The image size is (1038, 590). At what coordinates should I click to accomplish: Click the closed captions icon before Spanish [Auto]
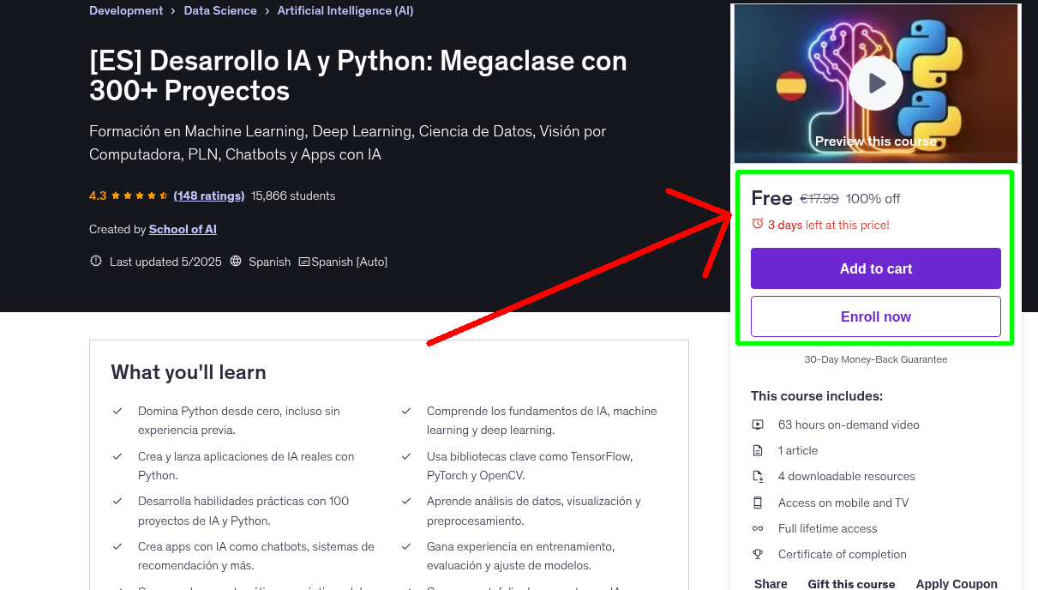304,261
